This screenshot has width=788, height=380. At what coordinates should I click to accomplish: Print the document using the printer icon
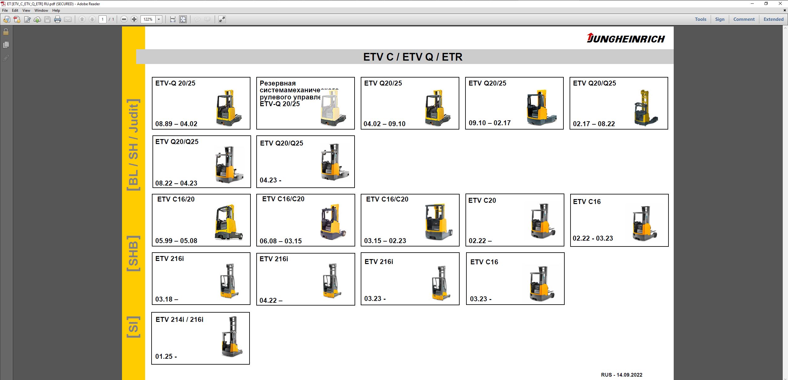click(x=58, y=19)
